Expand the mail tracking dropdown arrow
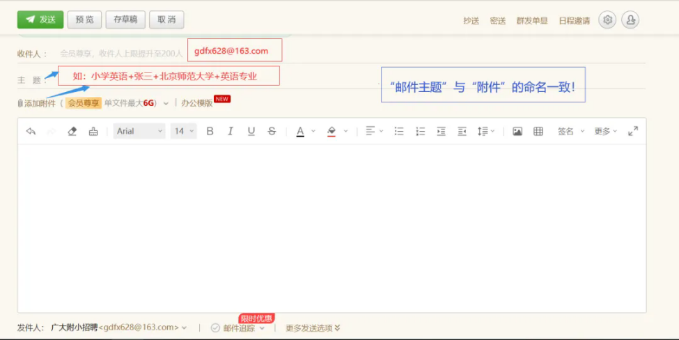The height and width of the screenshot is (340, 679). (262, 328)
